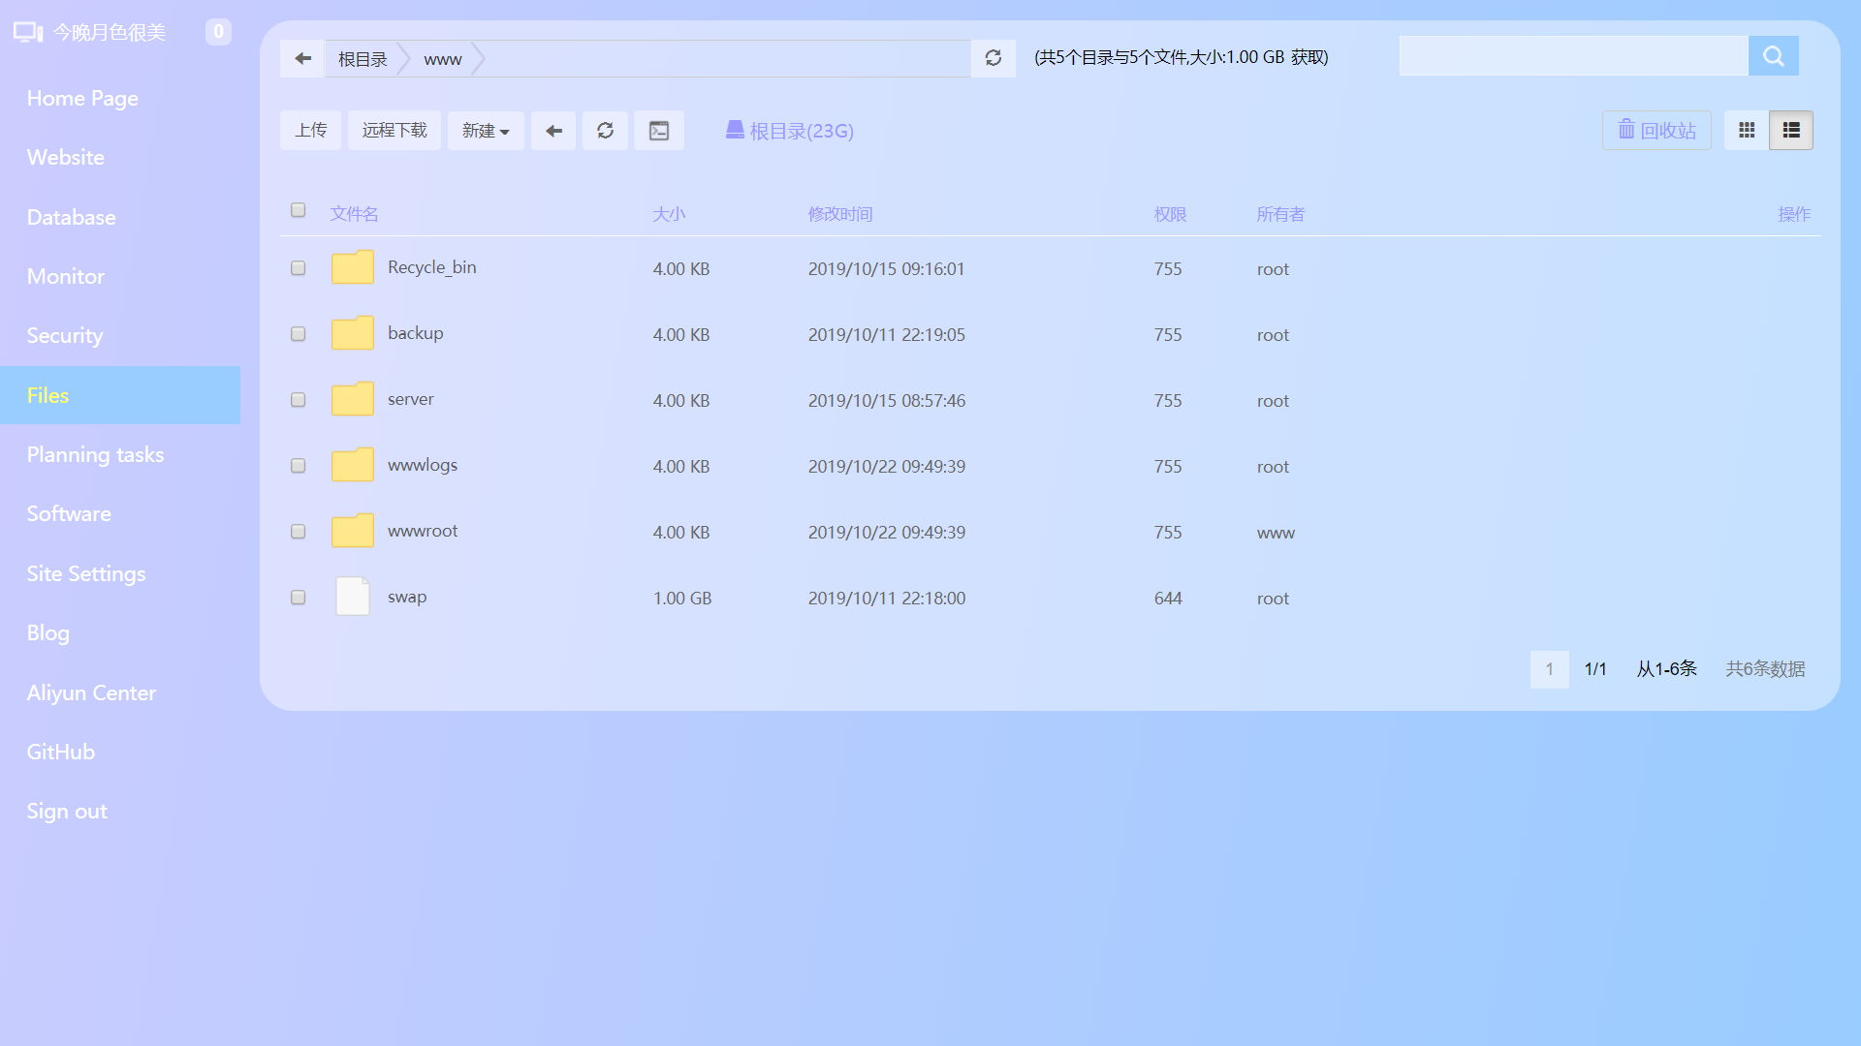Click the 根目录(23G) disk link
This screenshot has width=1861, height=1046.
(x=790, y=131)
